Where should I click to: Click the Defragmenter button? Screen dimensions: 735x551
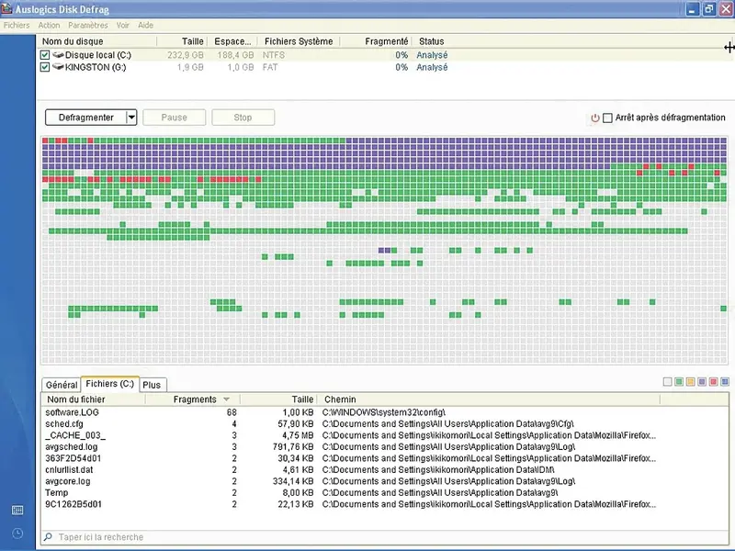(85, 118)
